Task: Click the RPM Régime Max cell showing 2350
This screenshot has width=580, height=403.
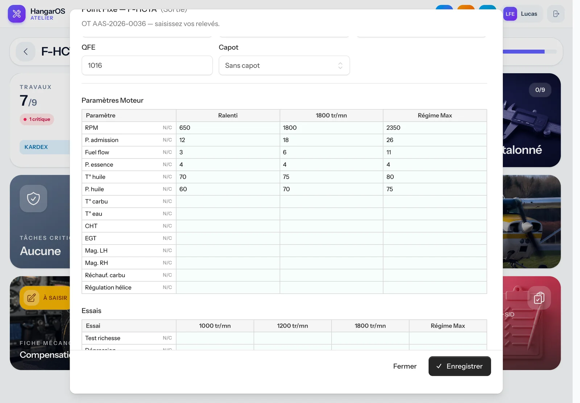Action: [x=435, y=128]
